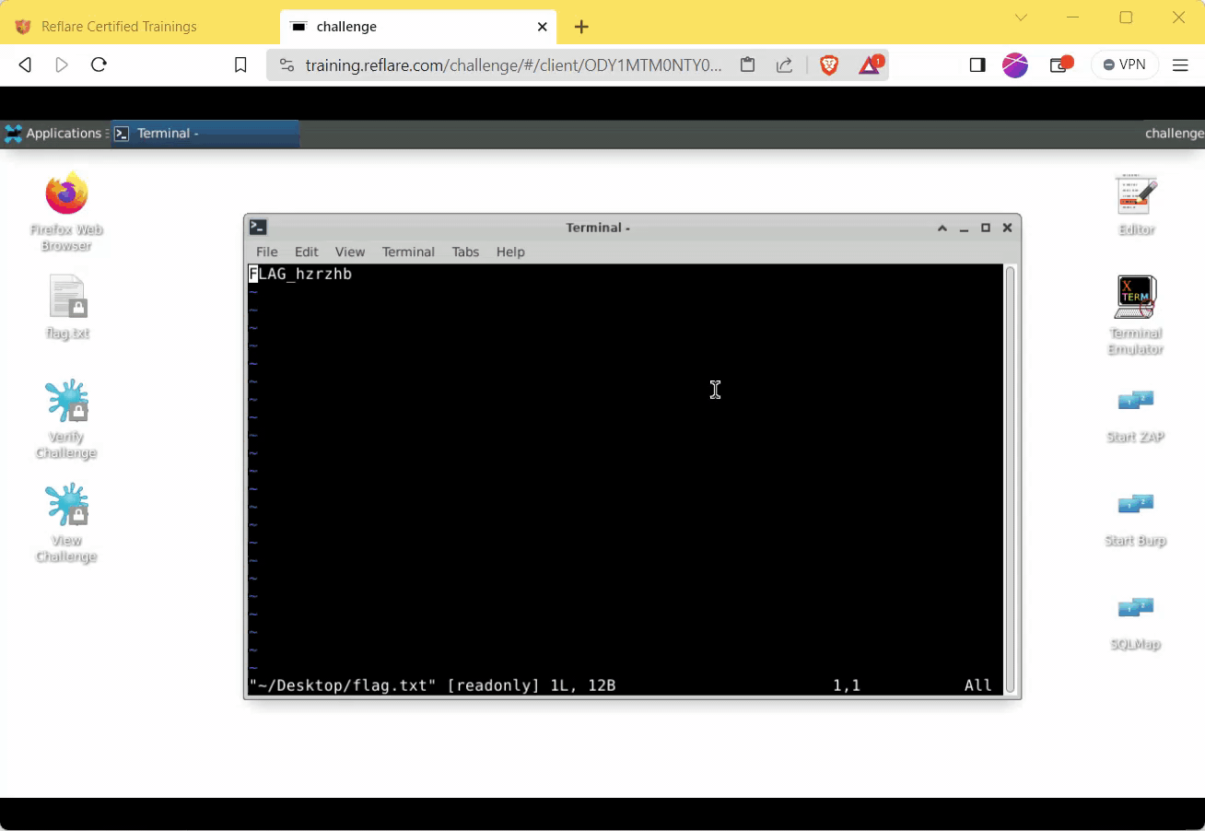The width and height of the screenshot is (1205, 831).
Task: Reload the page with refresh icon
Action: tap(99, 64)
